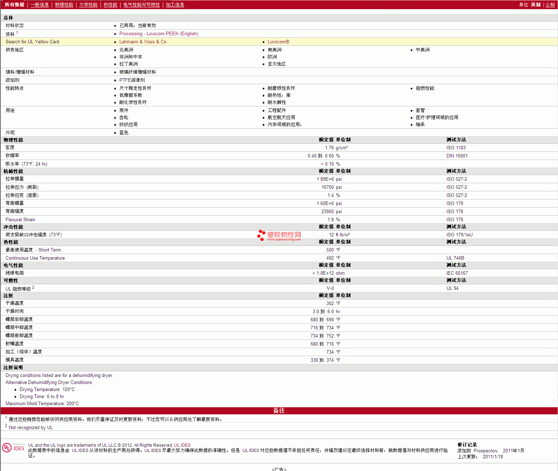The image size is (558, 471).
Task: Click footnote 1 superscript by 资料
Action: click(17, 32)
